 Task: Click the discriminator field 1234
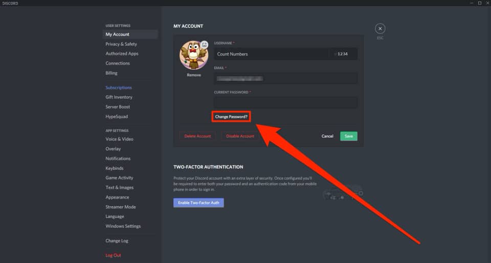(343, 54)
